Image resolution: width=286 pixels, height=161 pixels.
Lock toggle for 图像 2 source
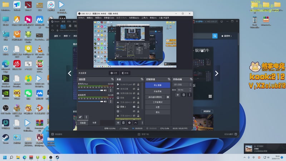[138, 107]
